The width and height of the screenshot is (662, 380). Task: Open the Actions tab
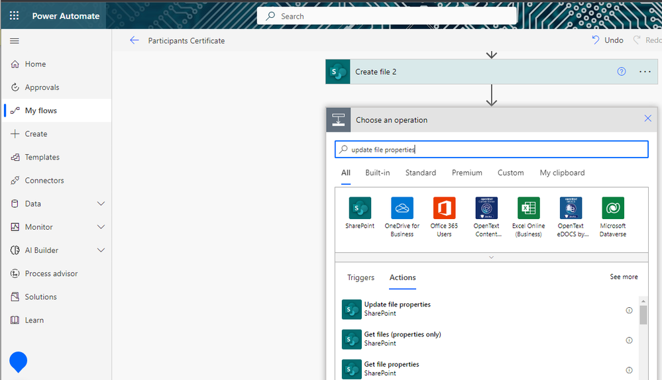pos(402,277)
